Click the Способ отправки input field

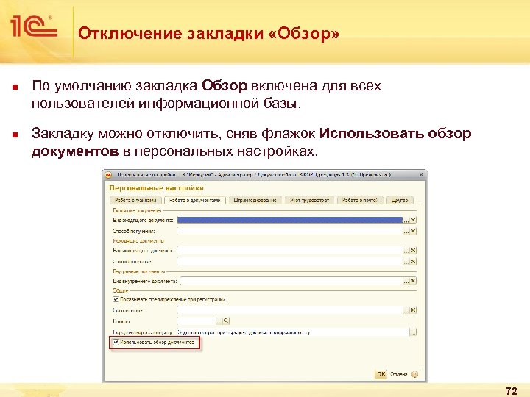[x=290, y=261]
